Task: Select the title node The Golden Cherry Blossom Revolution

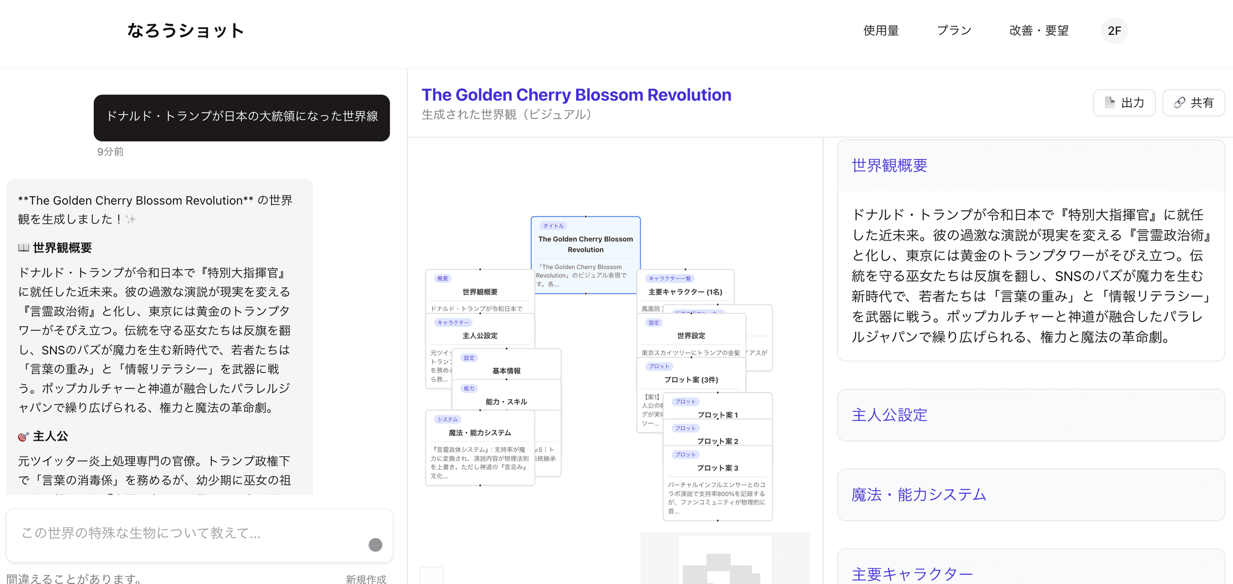Action: (x=586, y=255)
